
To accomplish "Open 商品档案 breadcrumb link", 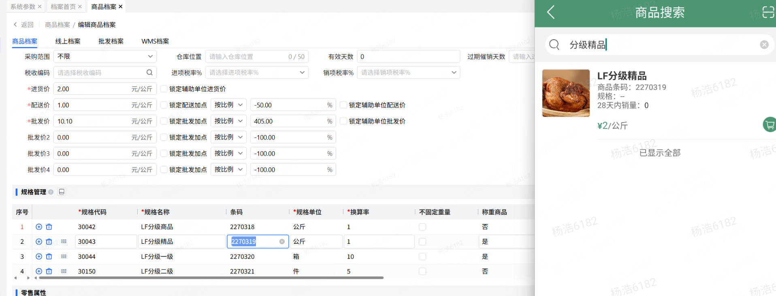I will (x=58, y=25).
